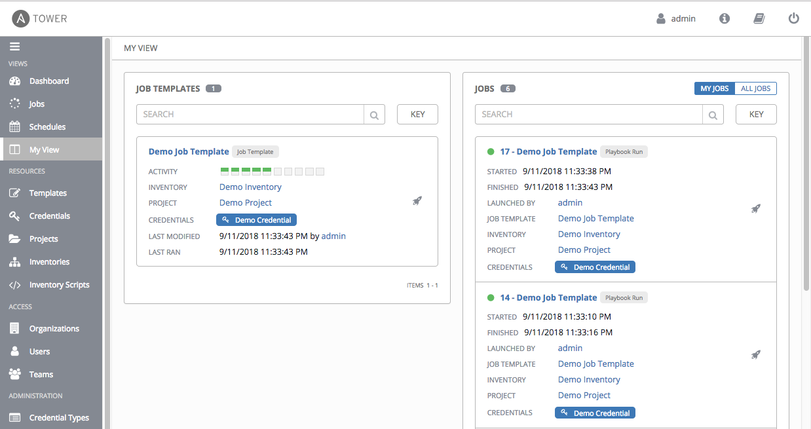Log out with the power icon

(794, 18)
